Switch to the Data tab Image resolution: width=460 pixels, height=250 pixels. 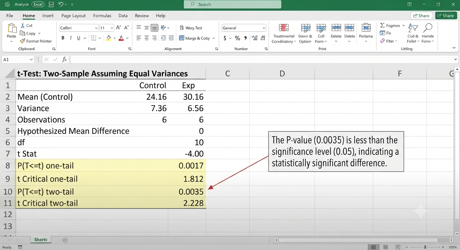pos(123,16)
